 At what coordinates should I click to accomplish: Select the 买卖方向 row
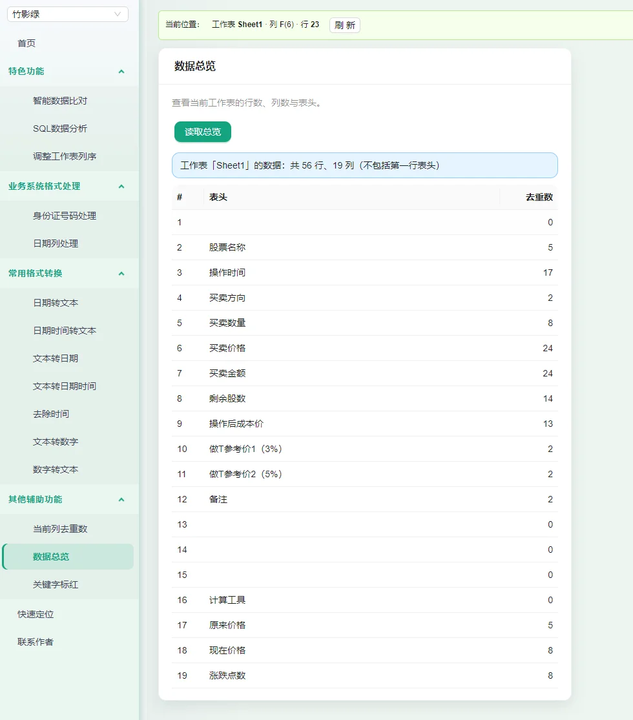point(365,298)
